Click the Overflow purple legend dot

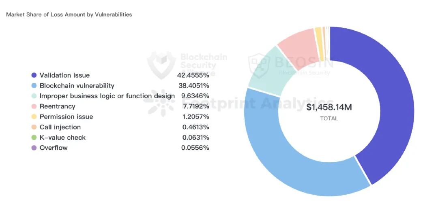pyautogui.click(x=34, y=148)
